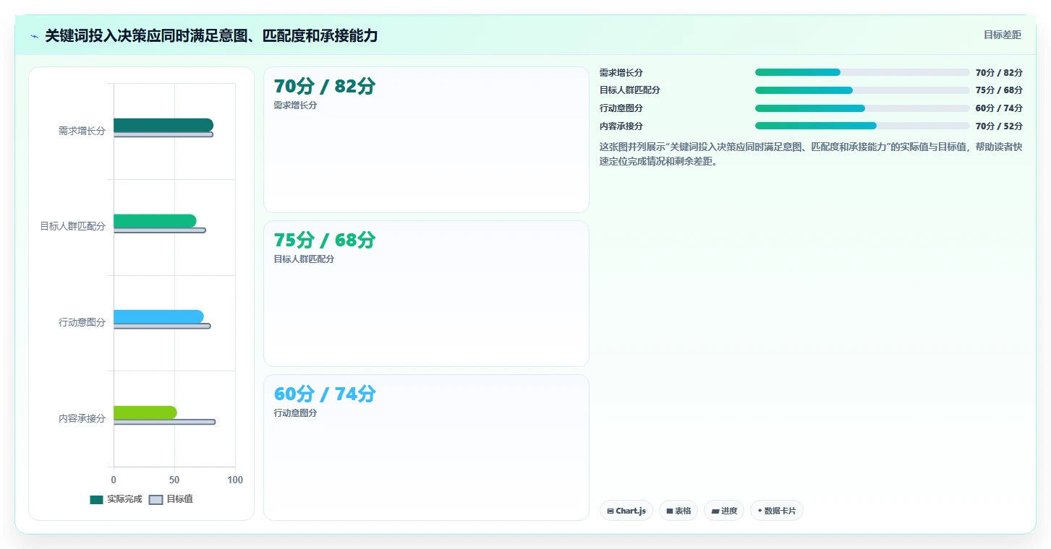The height and width of the screenshot is (549, 1051).
Task: Click the 60分 / 74分 progress row value
Action: (x=999, y=108)
